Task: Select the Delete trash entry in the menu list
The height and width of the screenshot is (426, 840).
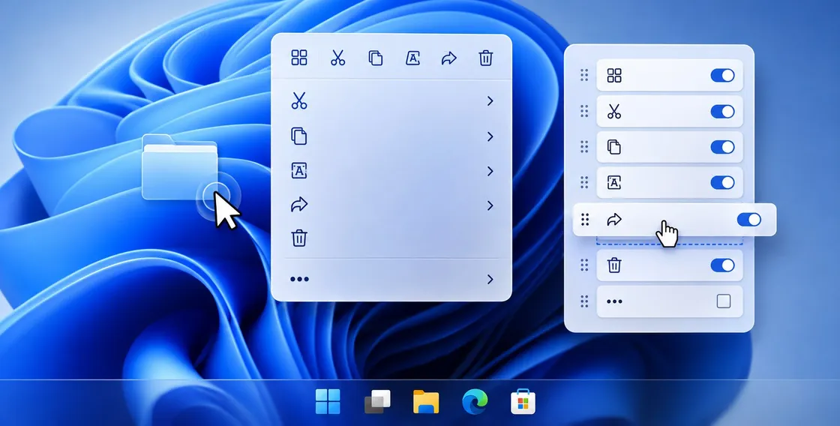Action: click(x=391, y=238)
